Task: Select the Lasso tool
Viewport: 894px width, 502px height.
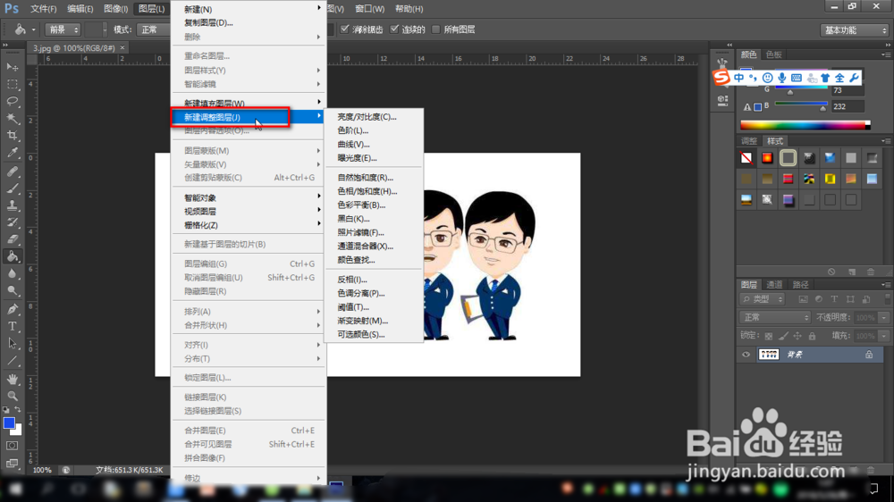Action: pos(12,102)
